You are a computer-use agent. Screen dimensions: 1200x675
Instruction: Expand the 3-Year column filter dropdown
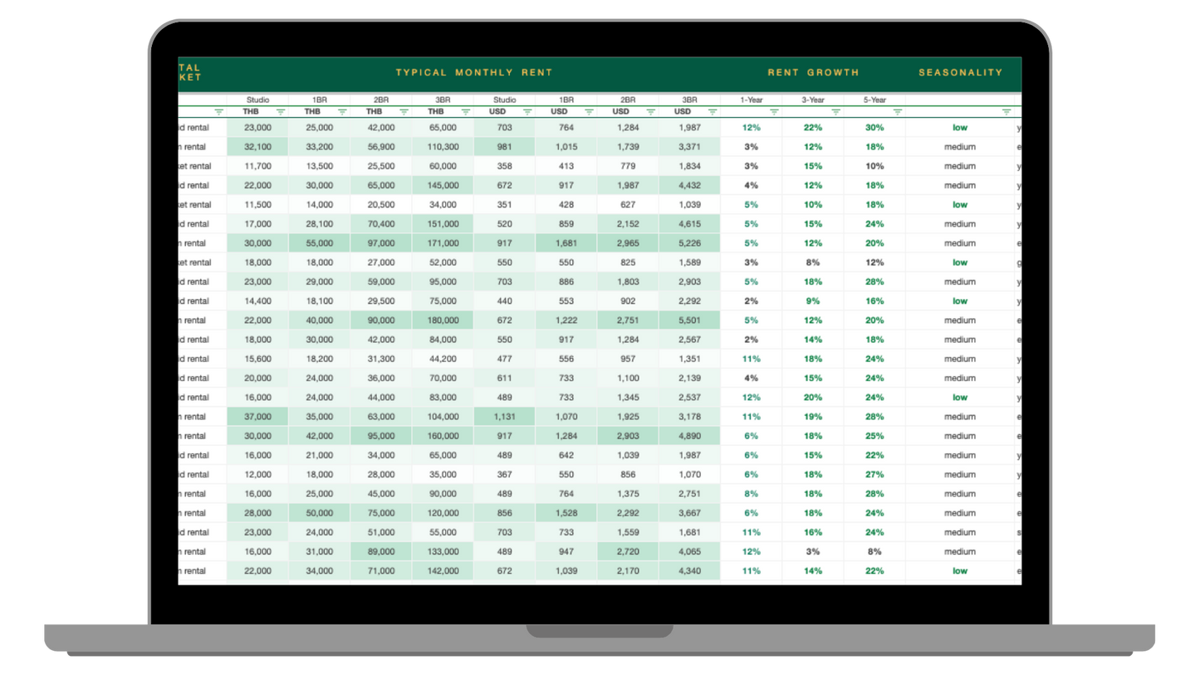tap(835, 110)
